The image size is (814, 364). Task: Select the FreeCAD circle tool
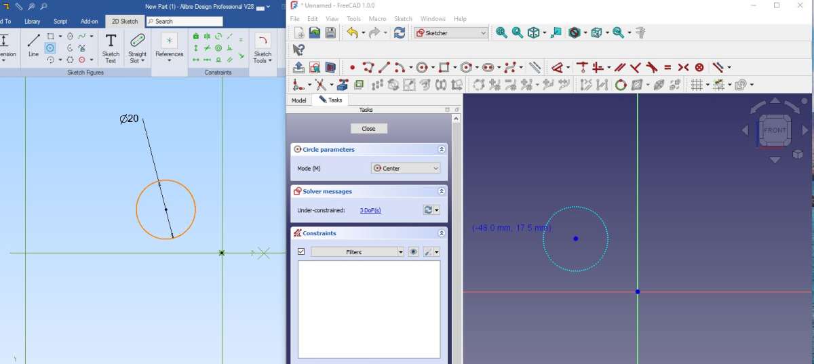click(x=422, y=67)
